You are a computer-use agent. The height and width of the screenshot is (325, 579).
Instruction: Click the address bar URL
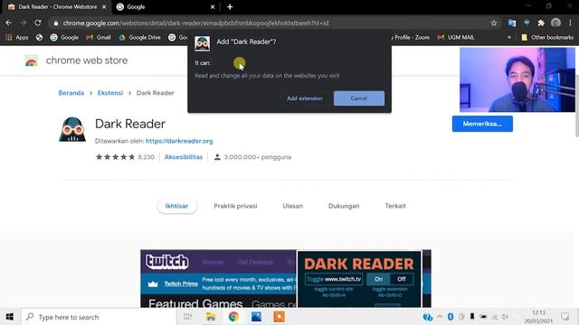click(x=195, y=23)
